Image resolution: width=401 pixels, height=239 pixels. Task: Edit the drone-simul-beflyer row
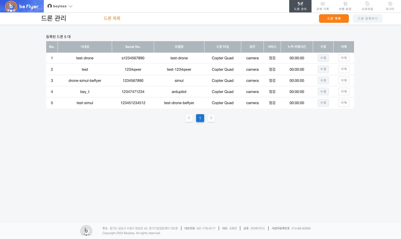323,81
